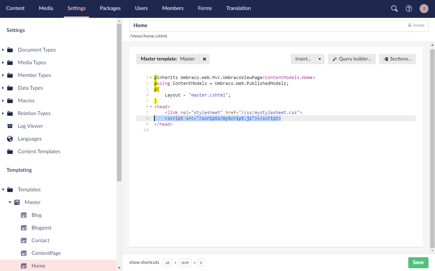
Task: Click the Blogpost template icon
Action: point(24,228)
